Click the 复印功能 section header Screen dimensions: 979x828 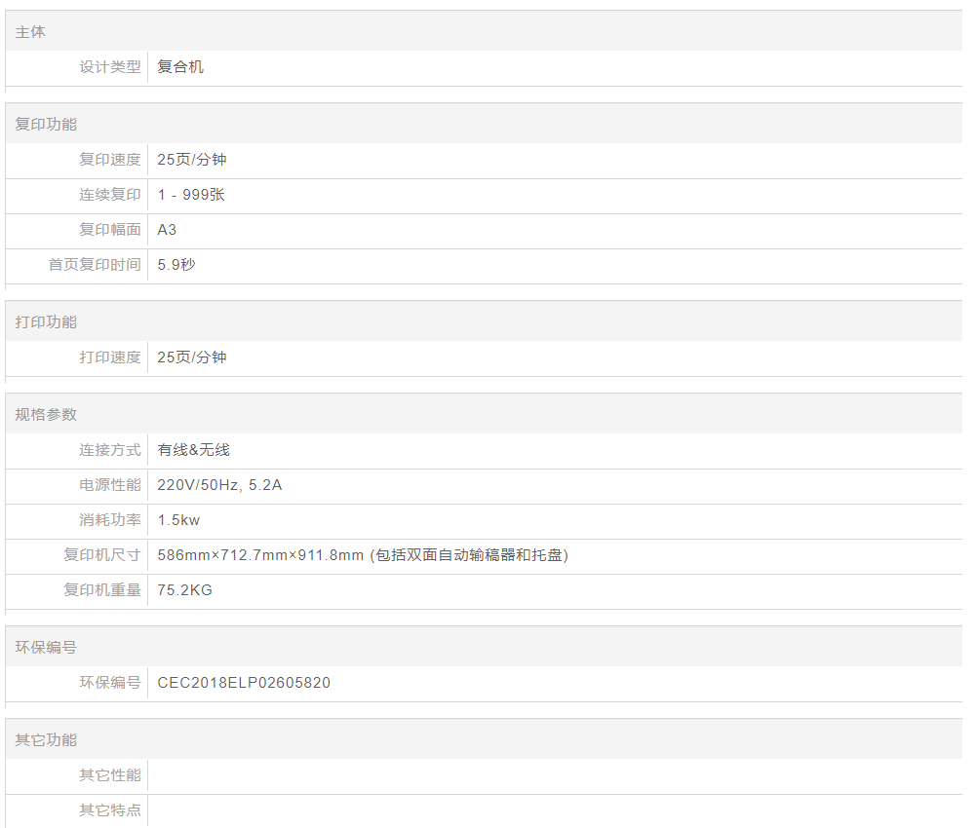(x=46, y=125)
